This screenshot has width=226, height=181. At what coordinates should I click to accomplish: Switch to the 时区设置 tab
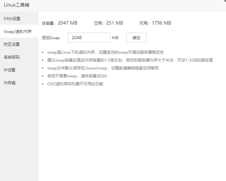click(19, 44)
